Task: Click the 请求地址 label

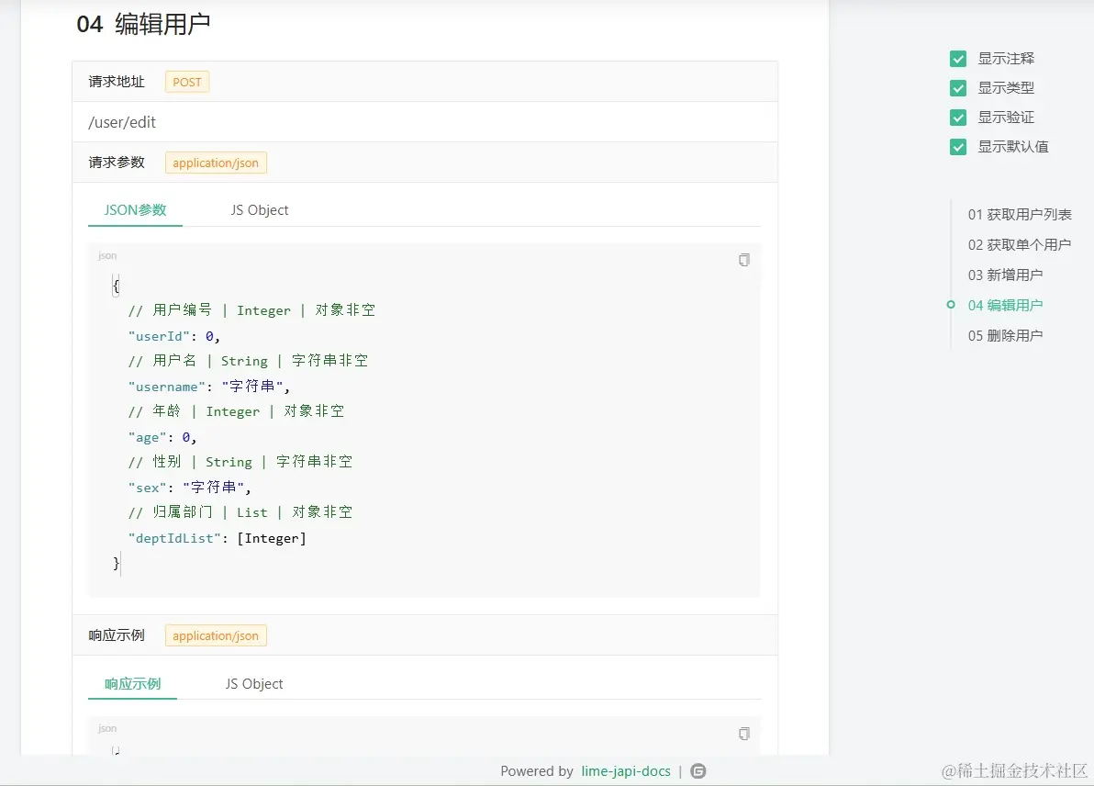Action: click(117, 82)
